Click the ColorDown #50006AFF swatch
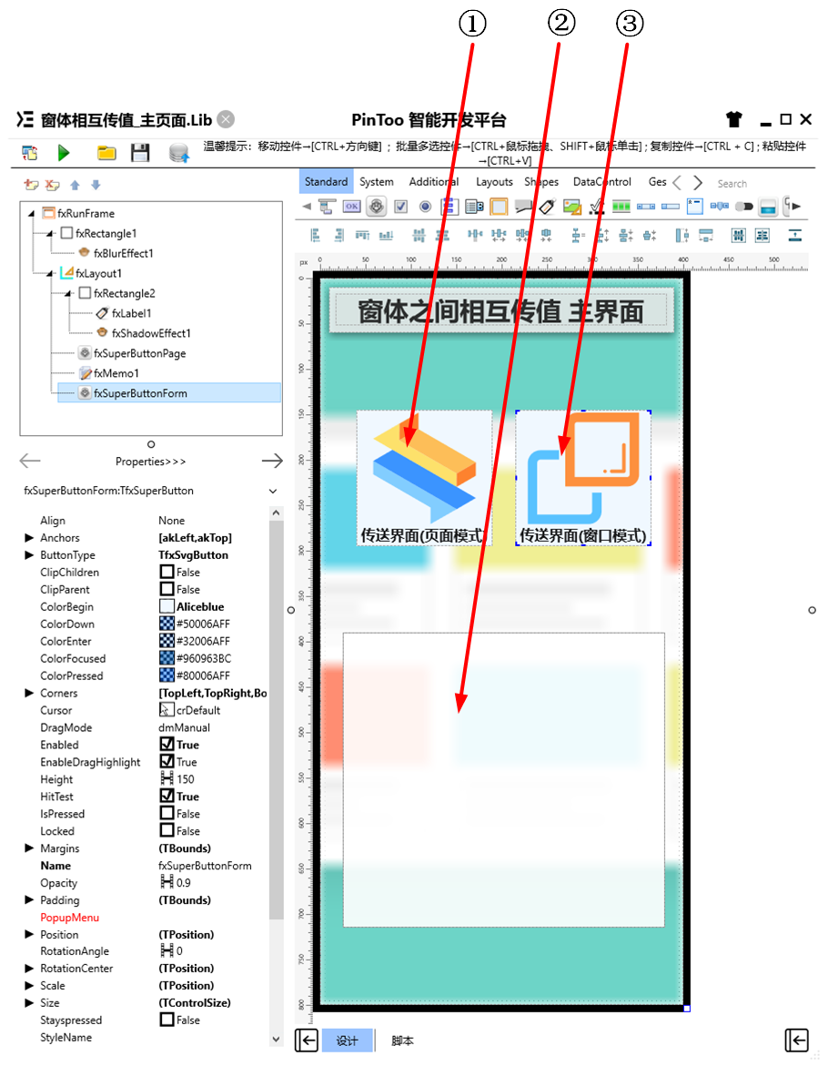Viewport: 828px width, 1066px height. tap(167, 623)
